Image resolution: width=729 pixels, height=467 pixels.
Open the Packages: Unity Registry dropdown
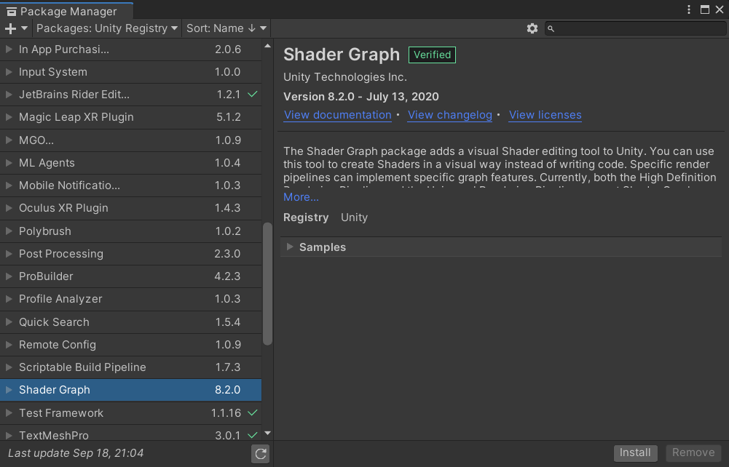107,29
